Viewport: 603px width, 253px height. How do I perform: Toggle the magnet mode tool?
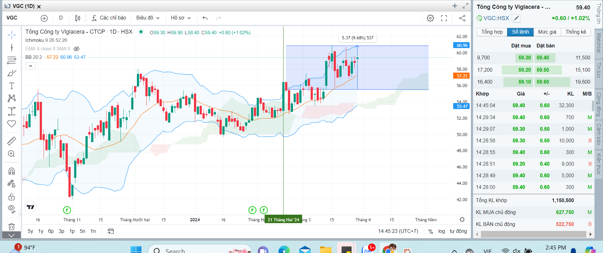click(x=12, y=171)
